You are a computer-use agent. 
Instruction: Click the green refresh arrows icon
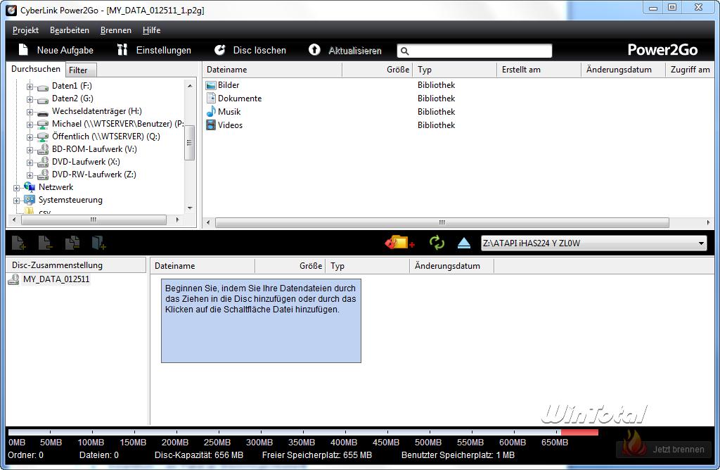point(437,242)
